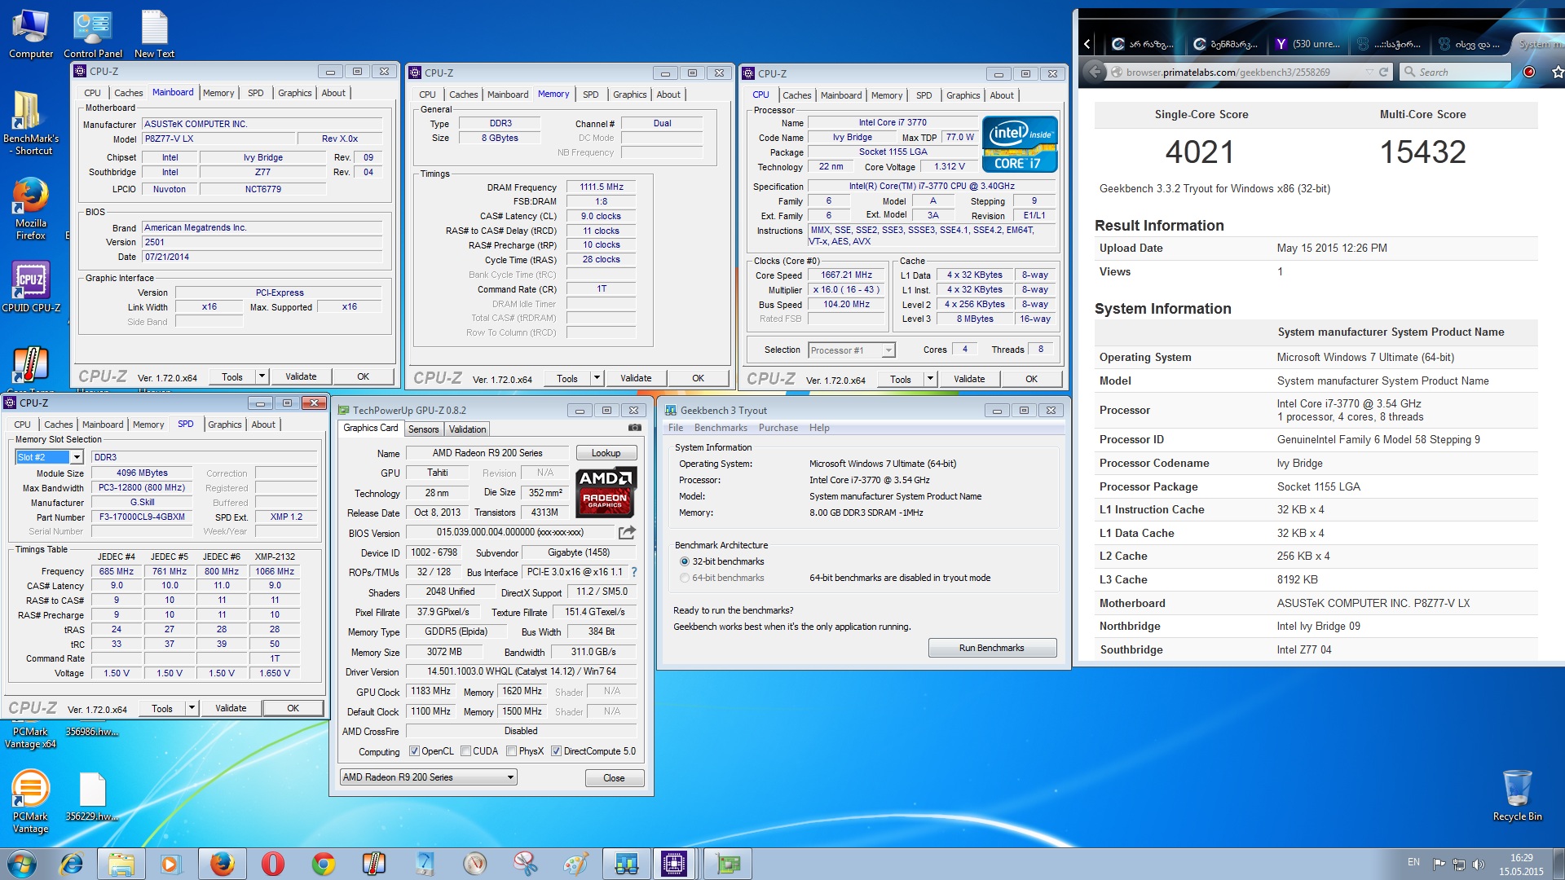The width and height of the screenshot is (1565, 880).
Task: Click OK in the Mainboard CPU-Z window
Action: click(x=364, y=376)
